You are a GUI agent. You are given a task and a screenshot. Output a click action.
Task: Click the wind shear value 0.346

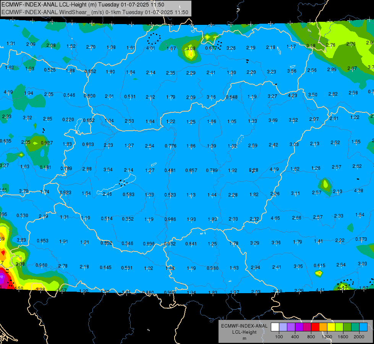[x=127, y=243]
